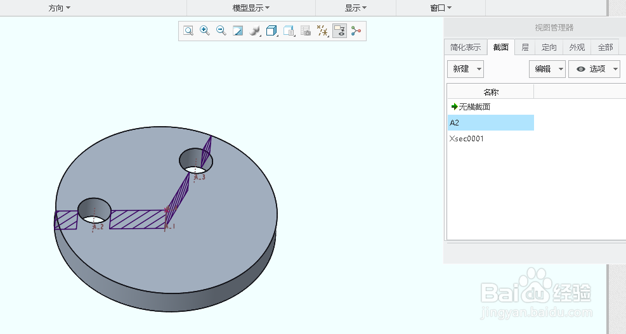Click the axis label A_1 in model
This screenshot has width=626, height=334.
(171, 226)
